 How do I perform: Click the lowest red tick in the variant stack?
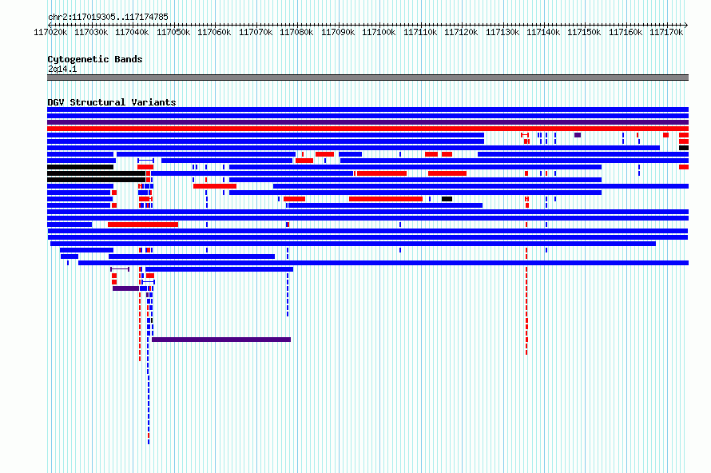click(x=149, y=435)
